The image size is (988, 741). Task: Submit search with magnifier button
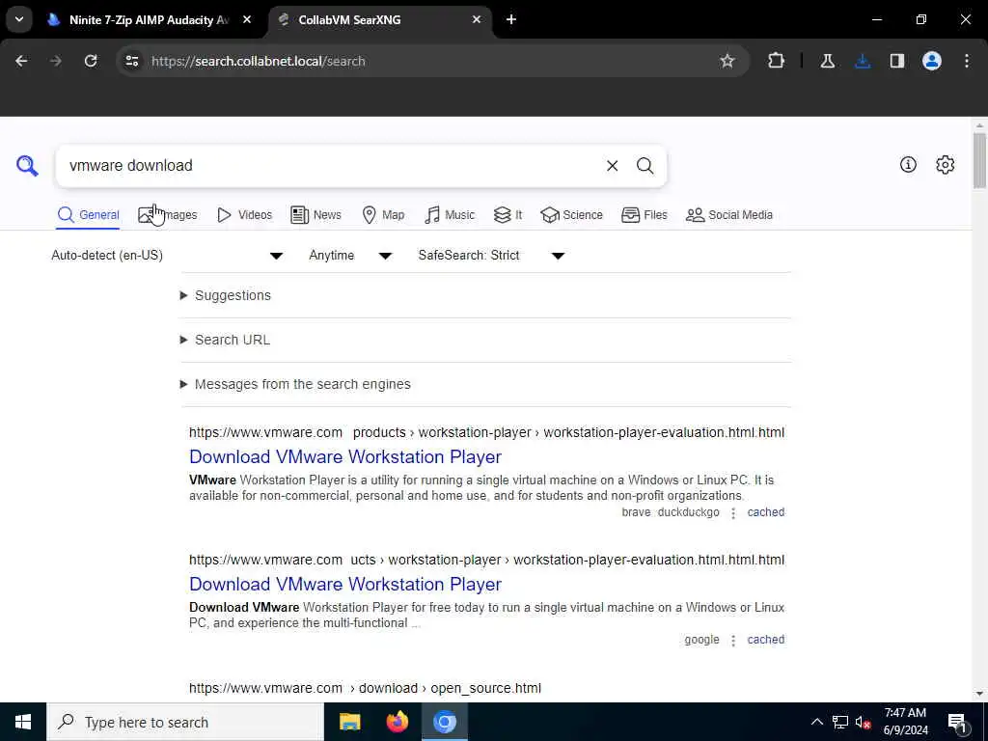pos(645,166)
